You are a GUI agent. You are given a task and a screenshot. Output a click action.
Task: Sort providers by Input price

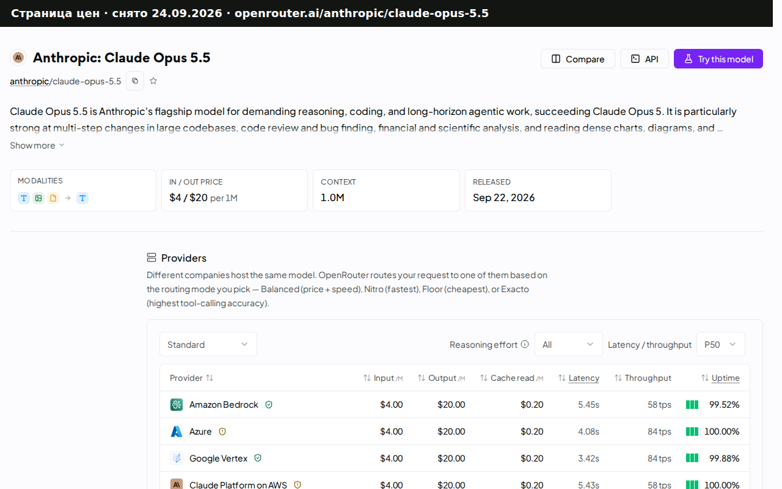click(x=383, y=378)
